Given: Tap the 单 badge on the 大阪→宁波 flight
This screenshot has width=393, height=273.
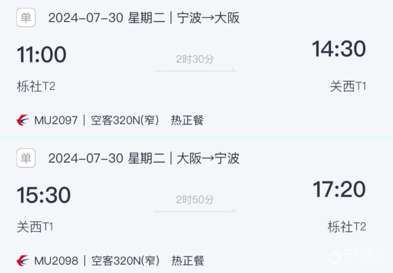Looking at the screenshot, I should click(26, 158).
